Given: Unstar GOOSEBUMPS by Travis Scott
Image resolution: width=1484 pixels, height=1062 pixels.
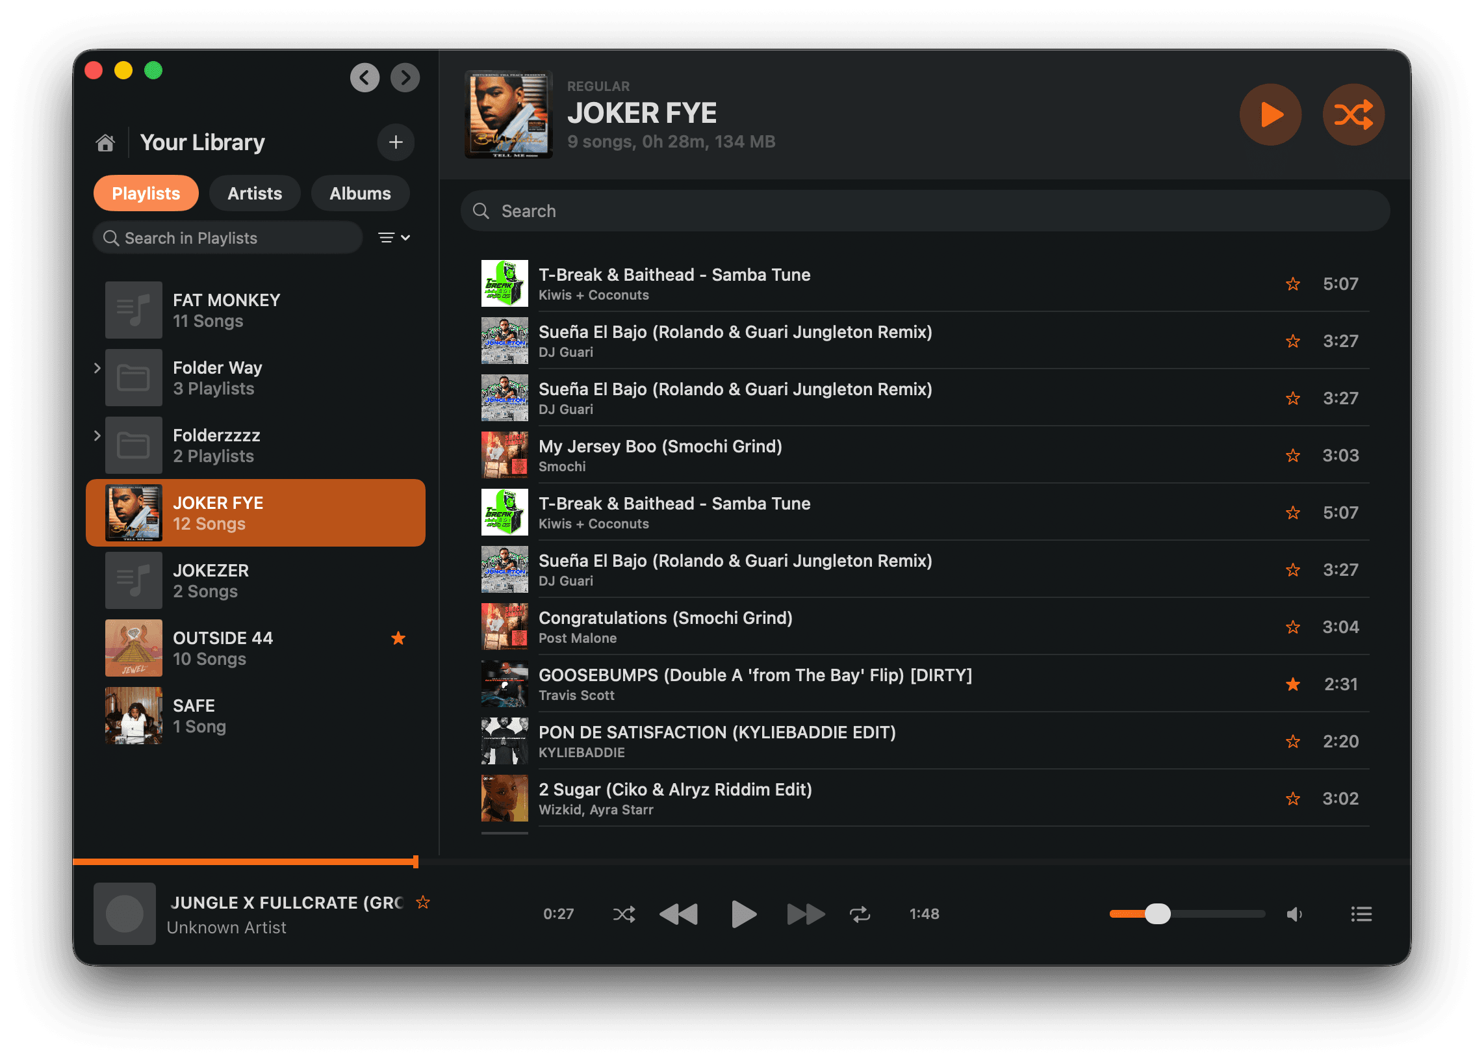Looking at the screenshot, I should tap(1292, 684).
